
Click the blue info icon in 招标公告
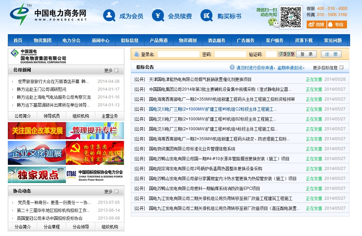click(x=232, y=67)
